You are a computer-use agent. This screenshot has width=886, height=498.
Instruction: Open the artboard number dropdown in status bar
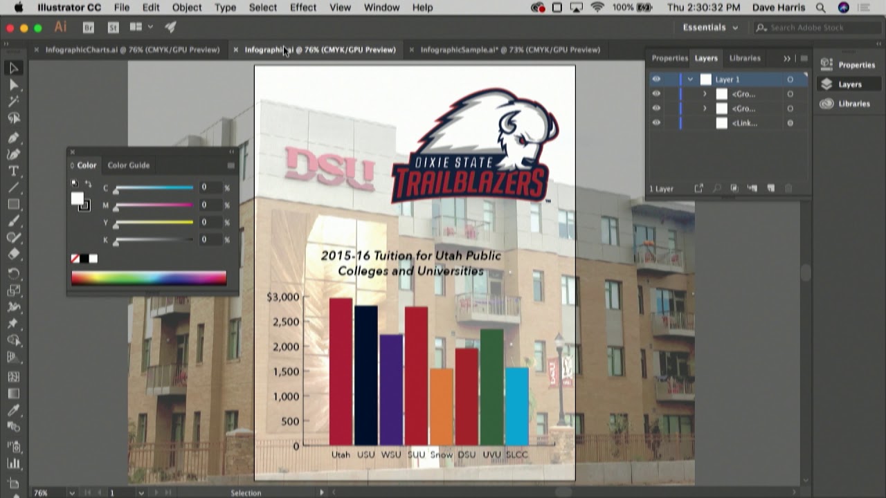pos(141,493)
